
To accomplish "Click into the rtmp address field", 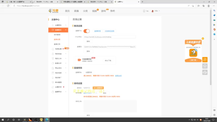I will [110, 37].
